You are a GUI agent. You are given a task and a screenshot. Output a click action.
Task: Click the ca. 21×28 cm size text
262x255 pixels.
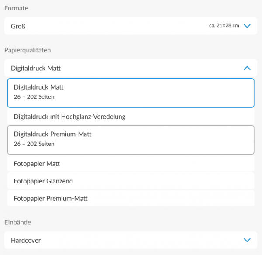(224, 26)
